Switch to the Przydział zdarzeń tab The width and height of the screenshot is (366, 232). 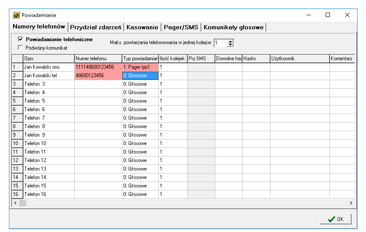(96, 27)
